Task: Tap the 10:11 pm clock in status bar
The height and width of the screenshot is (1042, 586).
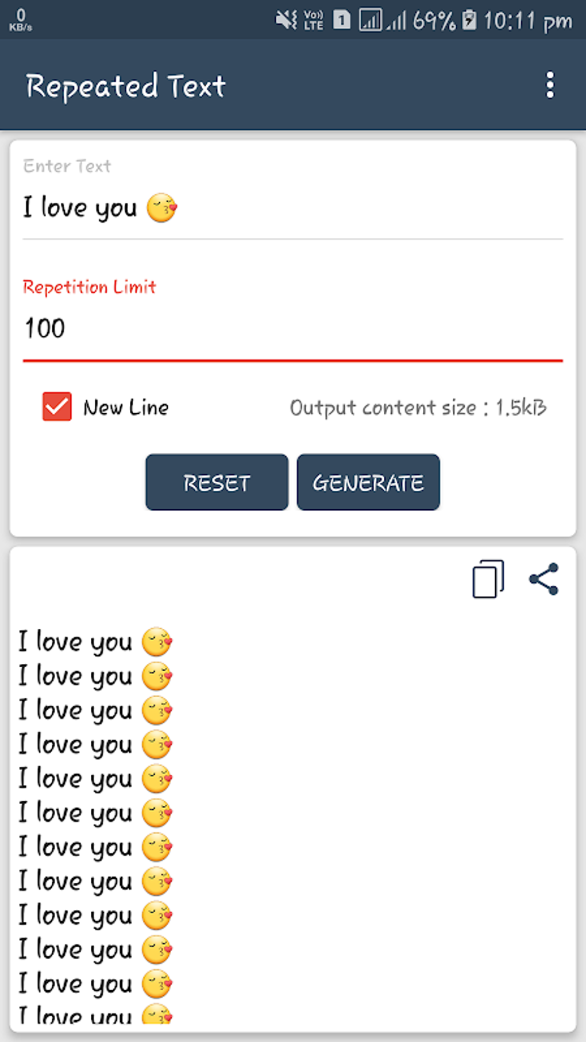Action: tap(527, 21)
